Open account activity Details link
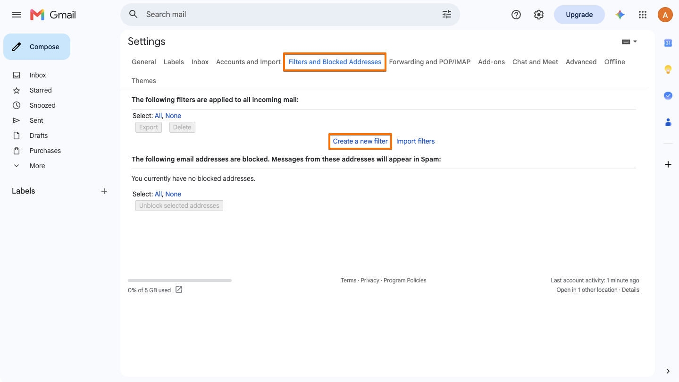 pos(630,290)
